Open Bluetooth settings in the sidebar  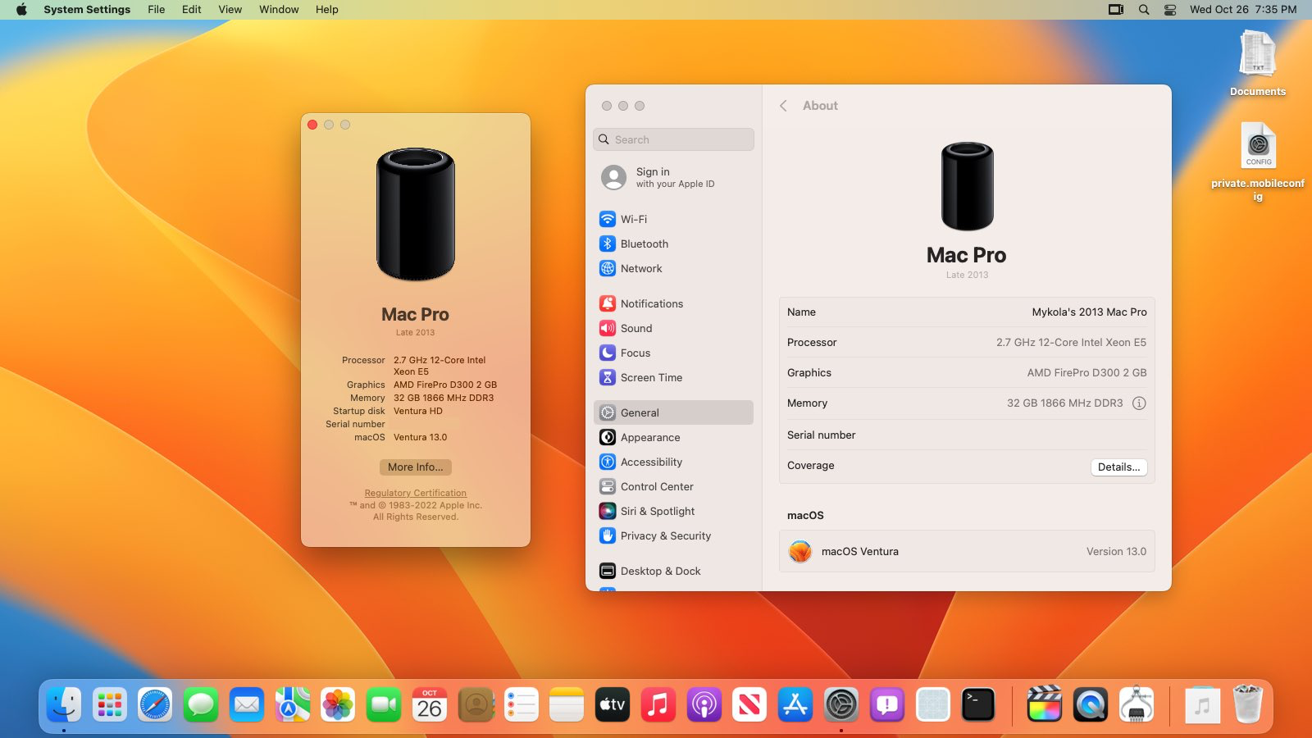[673, 244]
